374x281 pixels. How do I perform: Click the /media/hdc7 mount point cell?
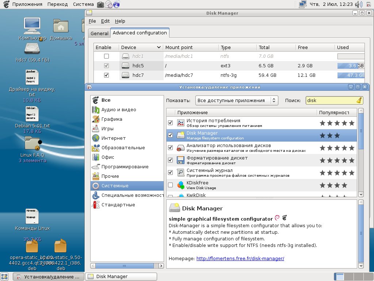pos(179,75)
